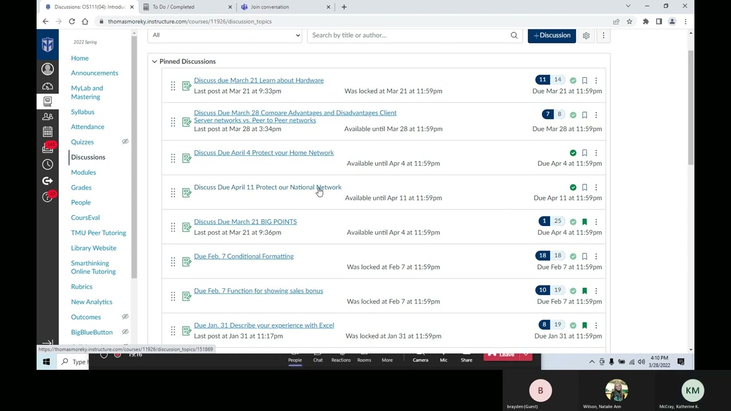Open the All filter dropdown
The image size is (731, 411).
(226, 35)
